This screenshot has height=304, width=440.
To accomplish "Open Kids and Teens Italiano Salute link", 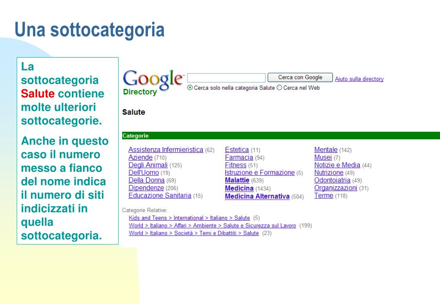I will (x=189, y=218).
